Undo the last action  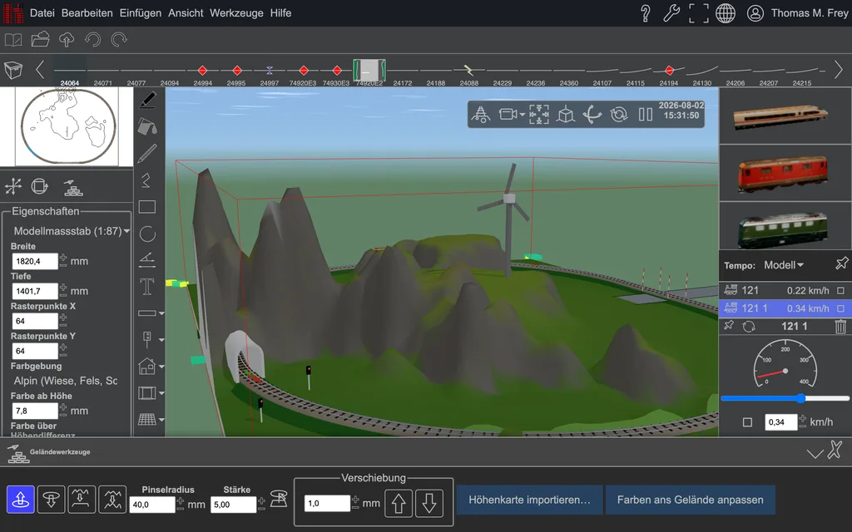point(93,40)
